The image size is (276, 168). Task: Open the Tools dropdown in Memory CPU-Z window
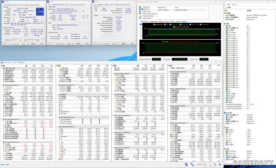[115, 43]
